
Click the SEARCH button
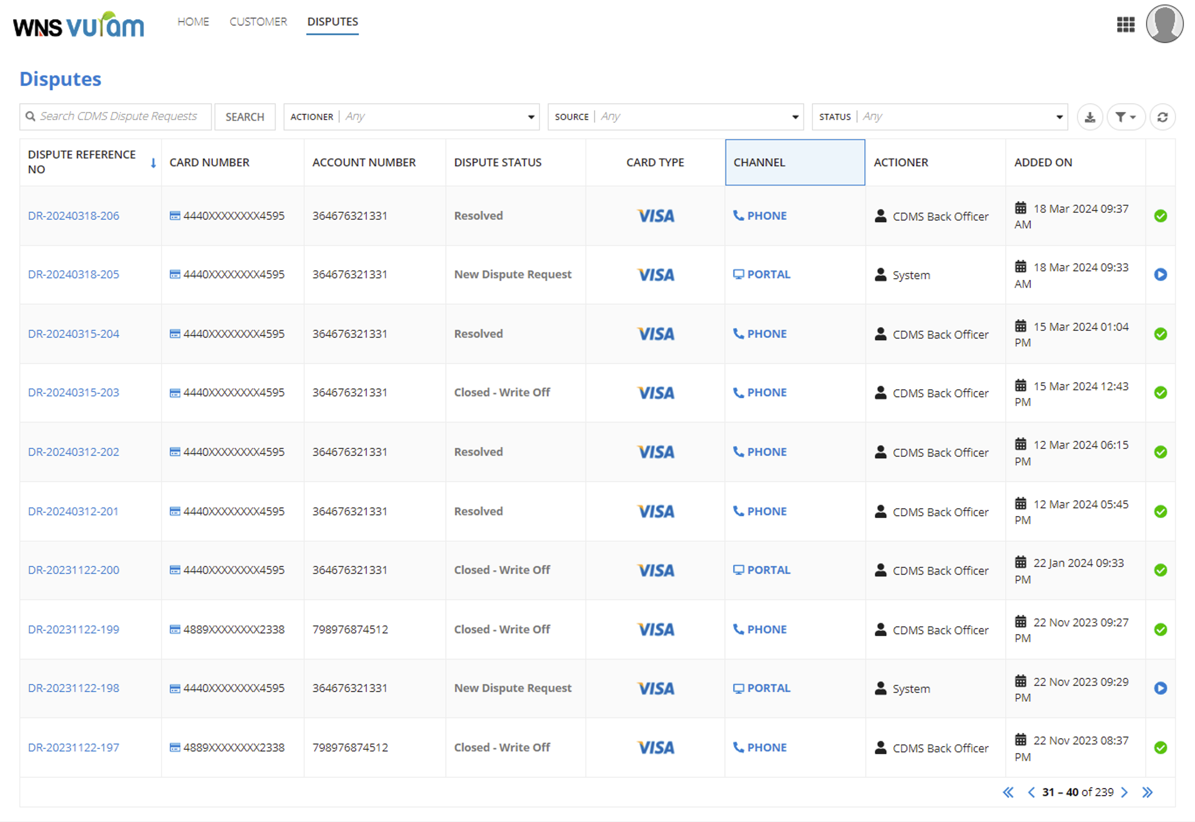(x=245, y=117)
